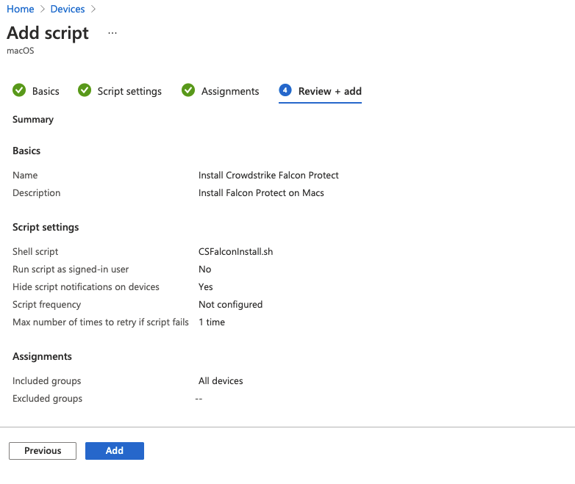The width and height of the screenshot is (575, 484).
Task: Click the Shell script label
Action: 35,252
